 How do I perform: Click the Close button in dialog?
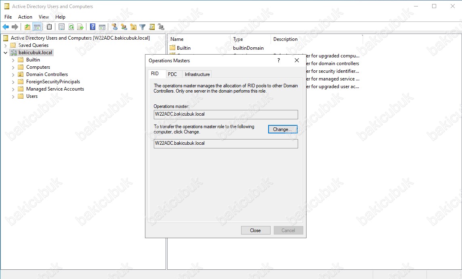256,230
